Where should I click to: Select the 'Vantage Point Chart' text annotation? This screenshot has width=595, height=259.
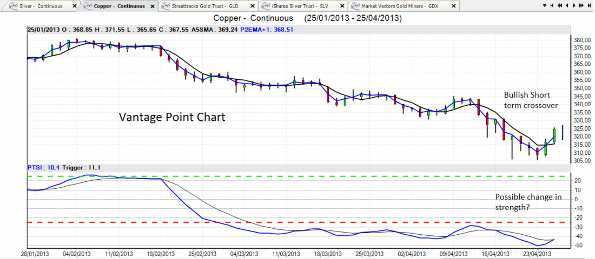(171, 117)
